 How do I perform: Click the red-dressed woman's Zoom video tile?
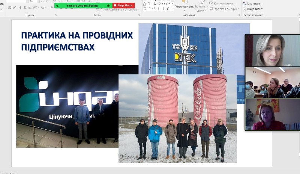pos(273,115)
